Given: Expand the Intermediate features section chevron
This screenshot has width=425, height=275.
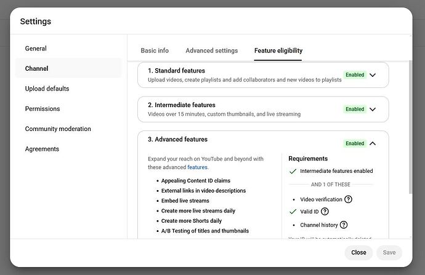Looking at the screenshot, I should (373, 110).
